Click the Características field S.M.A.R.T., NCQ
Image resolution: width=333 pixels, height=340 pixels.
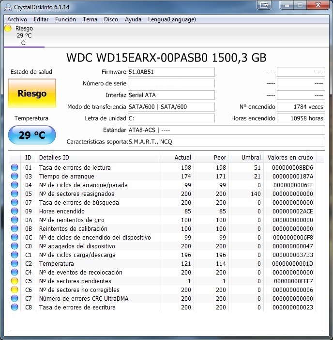(227, 142)
